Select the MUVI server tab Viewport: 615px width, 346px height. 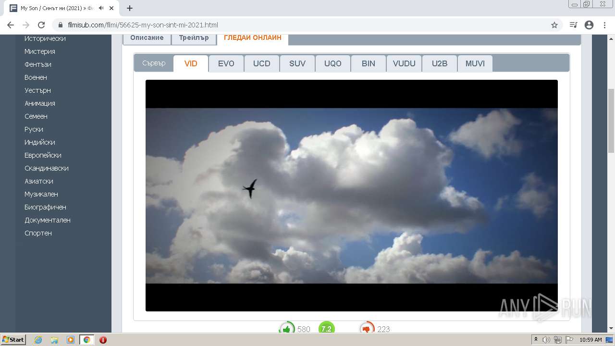[475, 63]
